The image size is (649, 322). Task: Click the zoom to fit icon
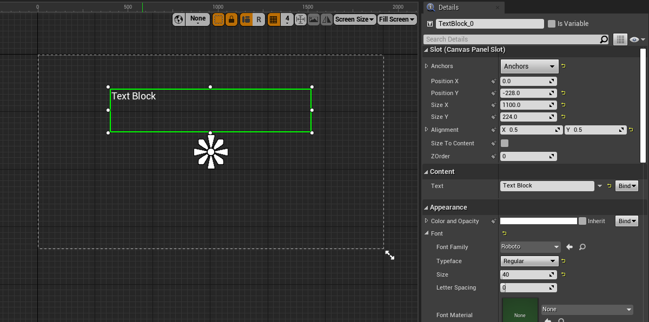point(301,19)
